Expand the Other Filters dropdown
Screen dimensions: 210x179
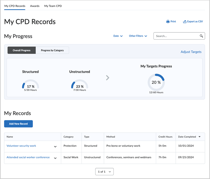click(138, 36)
